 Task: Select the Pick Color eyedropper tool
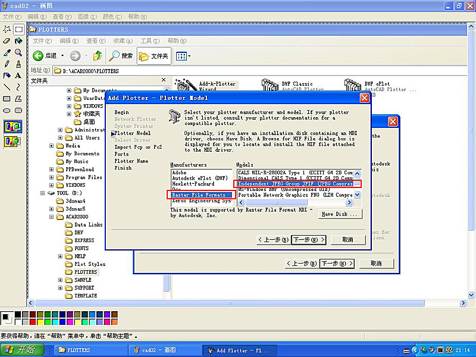coord(7,52)
